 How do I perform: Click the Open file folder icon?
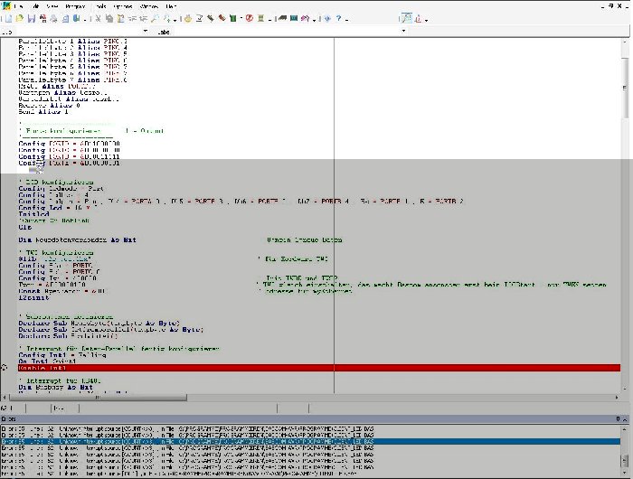pos(18,18)
